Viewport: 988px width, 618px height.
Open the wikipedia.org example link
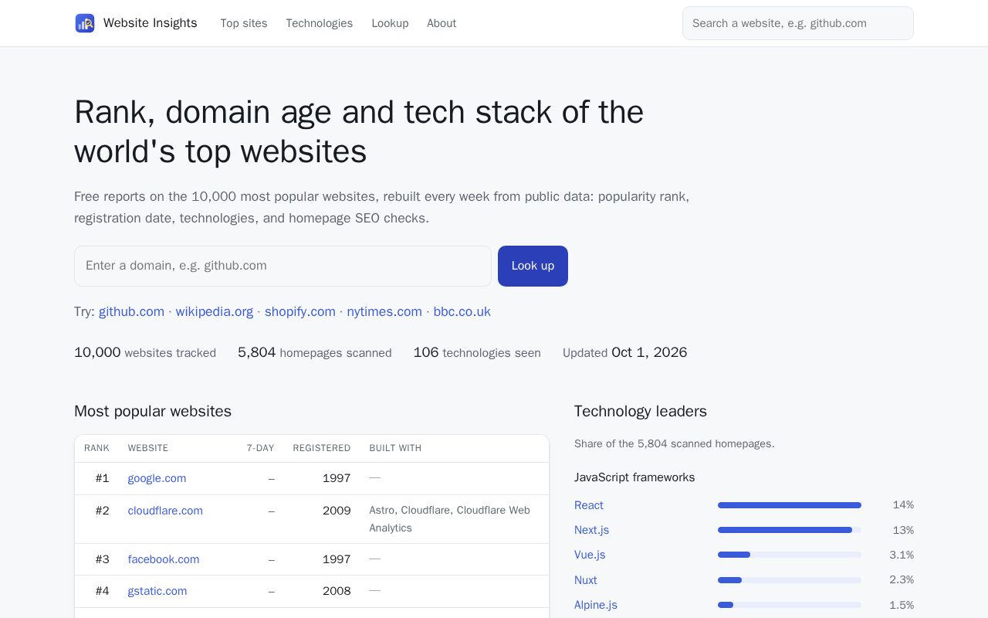pos(215,311)
